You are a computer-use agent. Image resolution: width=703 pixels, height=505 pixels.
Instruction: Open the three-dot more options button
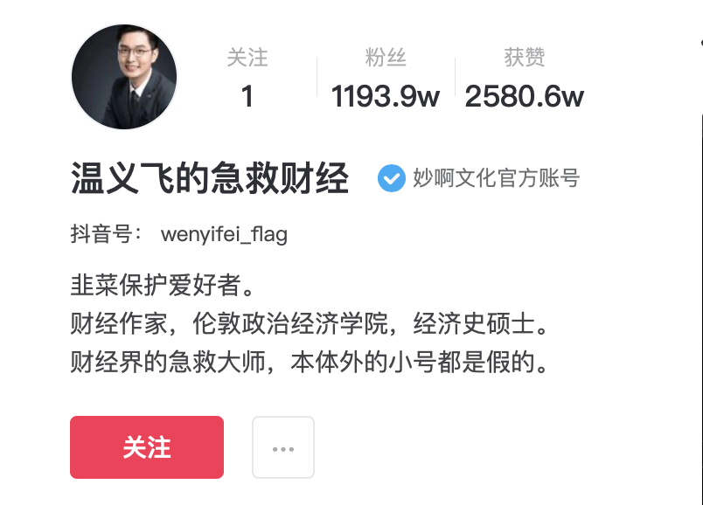pyautogui.click(x=283, y=447)
